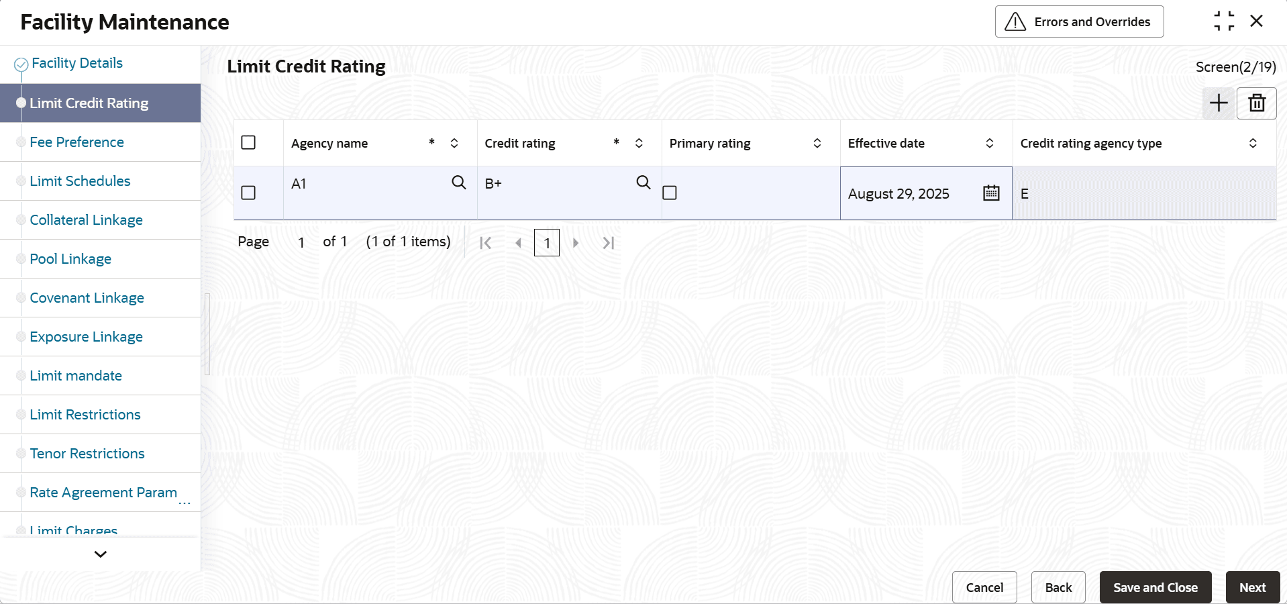Select all rows via header checkbox
The image size is (1287, 604).
tap(248, 143)
